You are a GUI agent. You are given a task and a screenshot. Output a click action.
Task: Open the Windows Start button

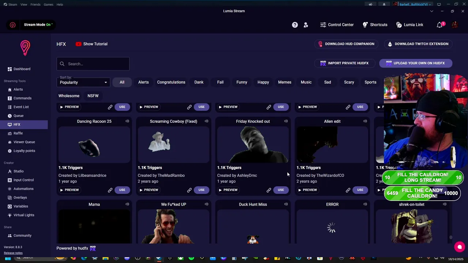[8, 258]
